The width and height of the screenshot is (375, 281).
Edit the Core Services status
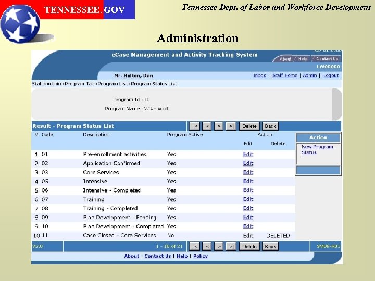pyautogui.click(x=248, y=172)
